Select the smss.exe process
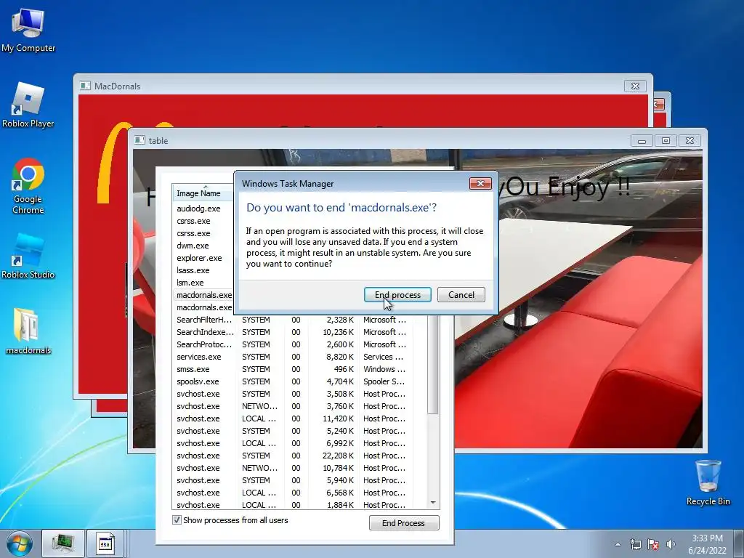The width and height of the screenshot is (744, 558). click(x=299, y=369)
